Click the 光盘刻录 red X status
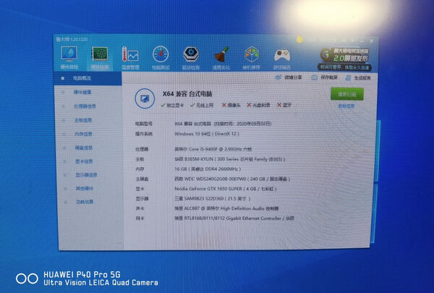This screenshot has height=293, width=434. (x=258, y=105)
